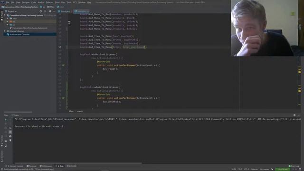Select Scratches and Consoles row
The width and height of the screenshot is (304, 171).
(x=30, y=34)
